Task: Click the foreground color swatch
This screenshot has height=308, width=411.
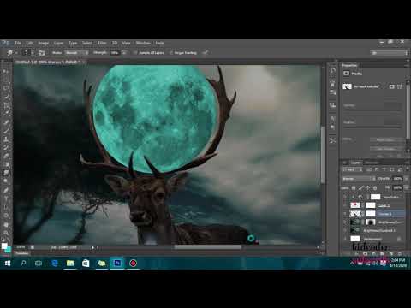Action: pyautogui.click(x=4, y=246)
